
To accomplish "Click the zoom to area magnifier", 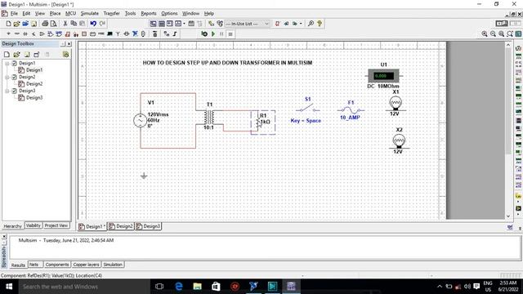I will pos(501,34).
